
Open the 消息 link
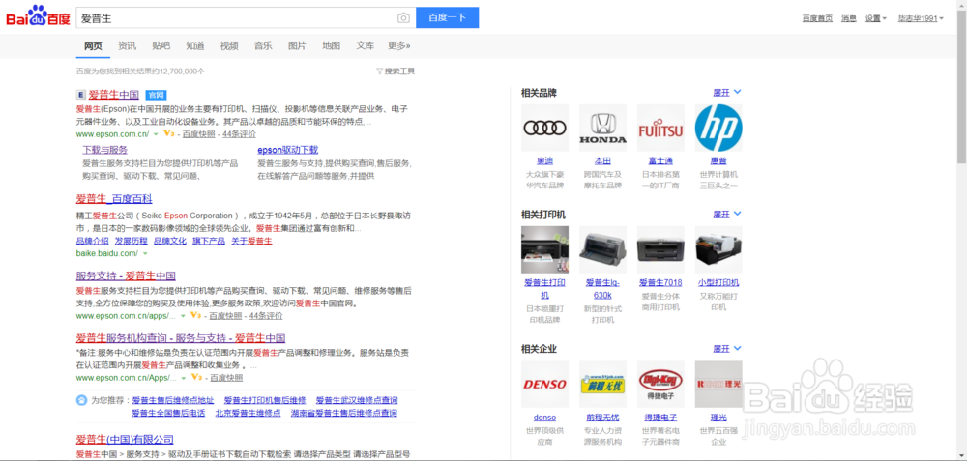tap(849, 18)
